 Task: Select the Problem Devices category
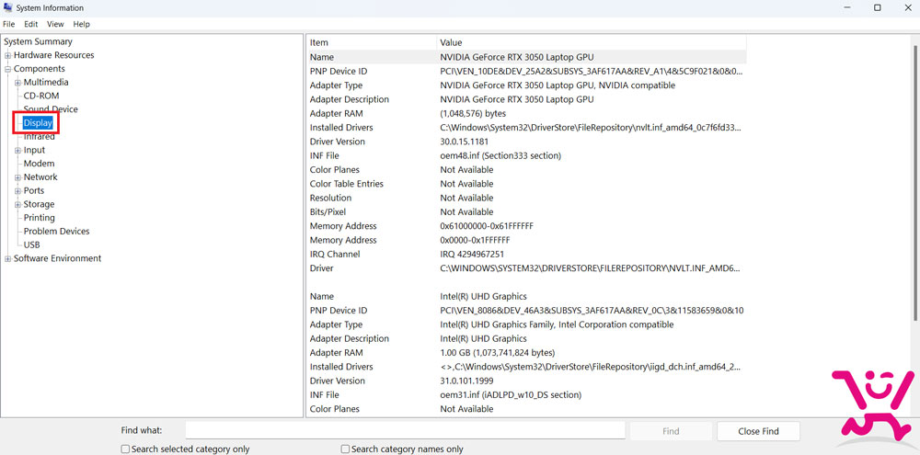(x=56, y=231)
